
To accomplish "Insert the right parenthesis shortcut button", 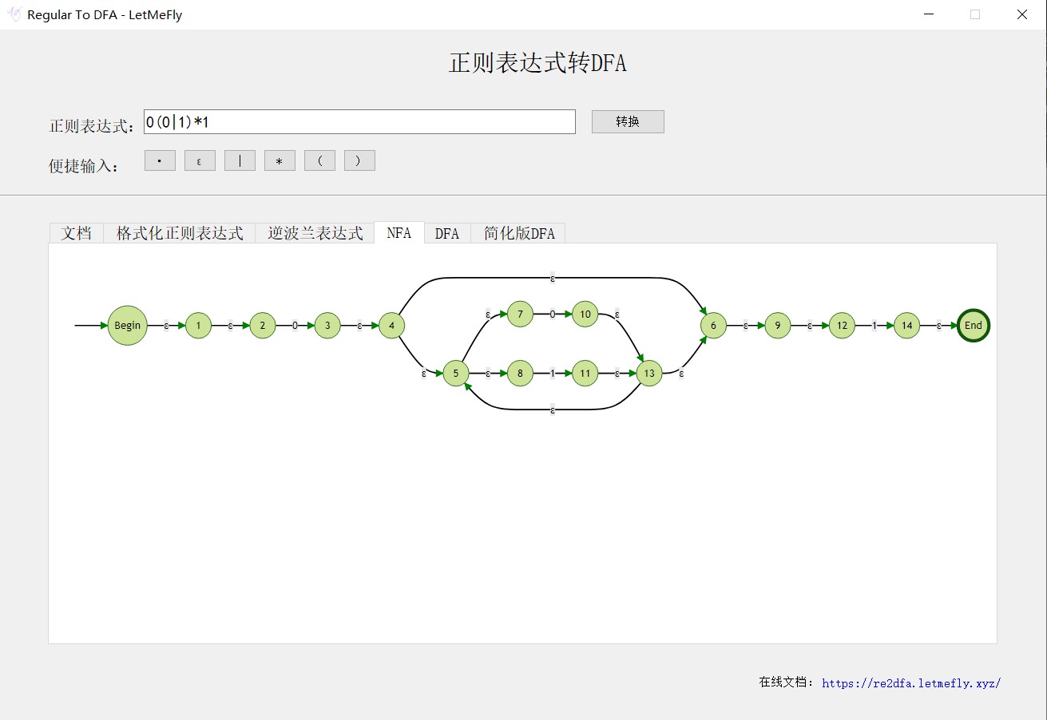I will tap(359, 160).
